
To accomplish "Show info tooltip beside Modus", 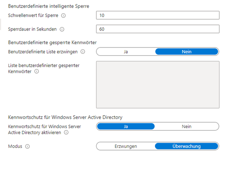I will 28,146.
